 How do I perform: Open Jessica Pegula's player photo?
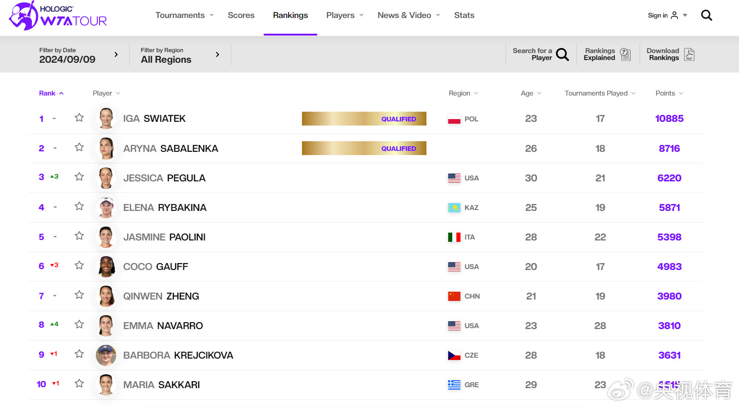coord(106,178)
